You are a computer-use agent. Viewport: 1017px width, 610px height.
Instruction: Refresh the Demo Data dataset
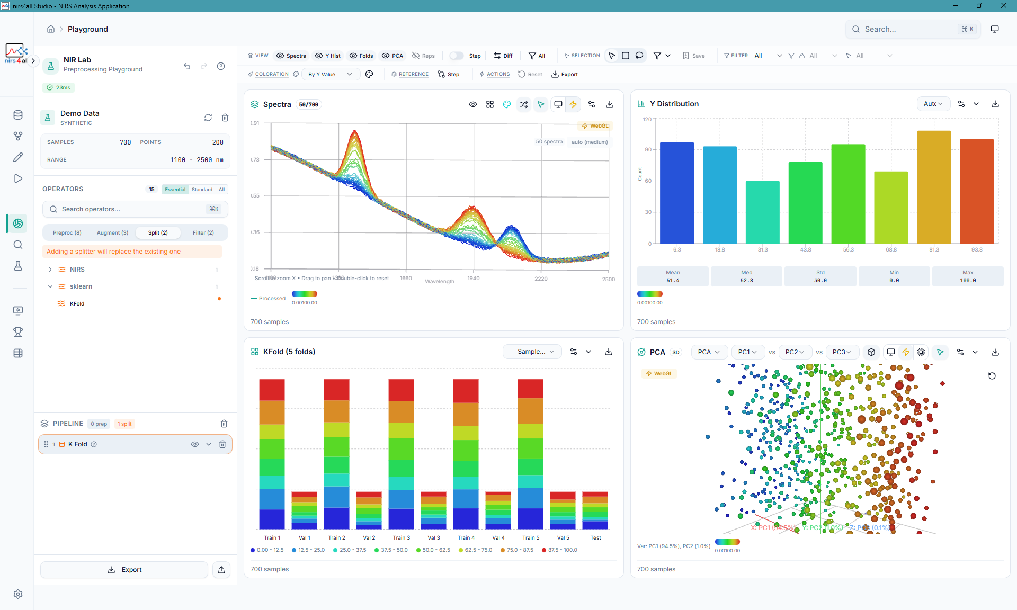[208, 118]
